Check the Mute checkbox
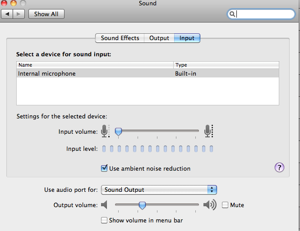 click(225, 205)
